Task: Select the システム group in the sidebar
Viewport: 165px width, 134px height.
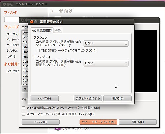Action: point(12,51)
